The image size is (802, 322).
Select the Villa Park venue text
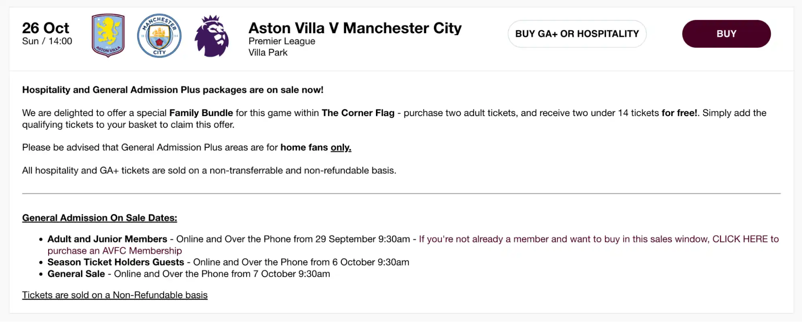pos(268,52)
